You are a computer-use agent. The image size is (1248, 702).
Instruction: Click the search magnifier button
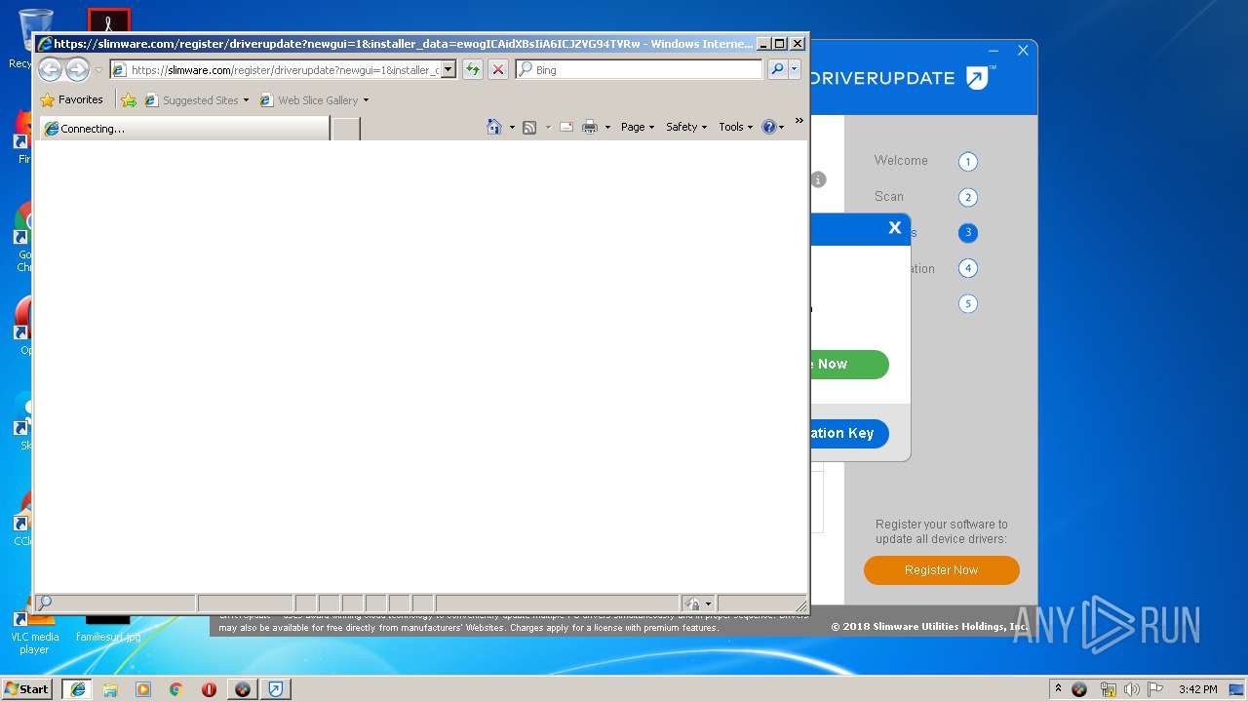coord(777,69)
